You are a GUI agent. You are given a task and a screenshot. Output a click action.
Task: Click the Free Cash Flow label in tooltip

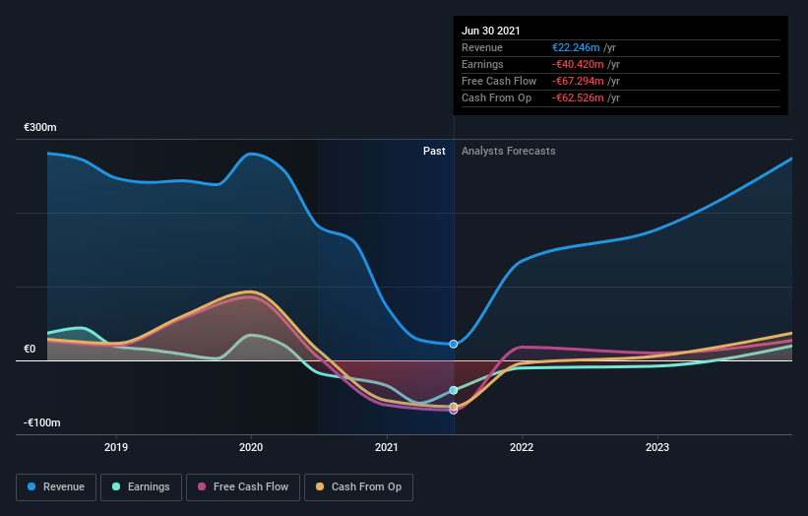pyautogui.click(x=499, y=81)
